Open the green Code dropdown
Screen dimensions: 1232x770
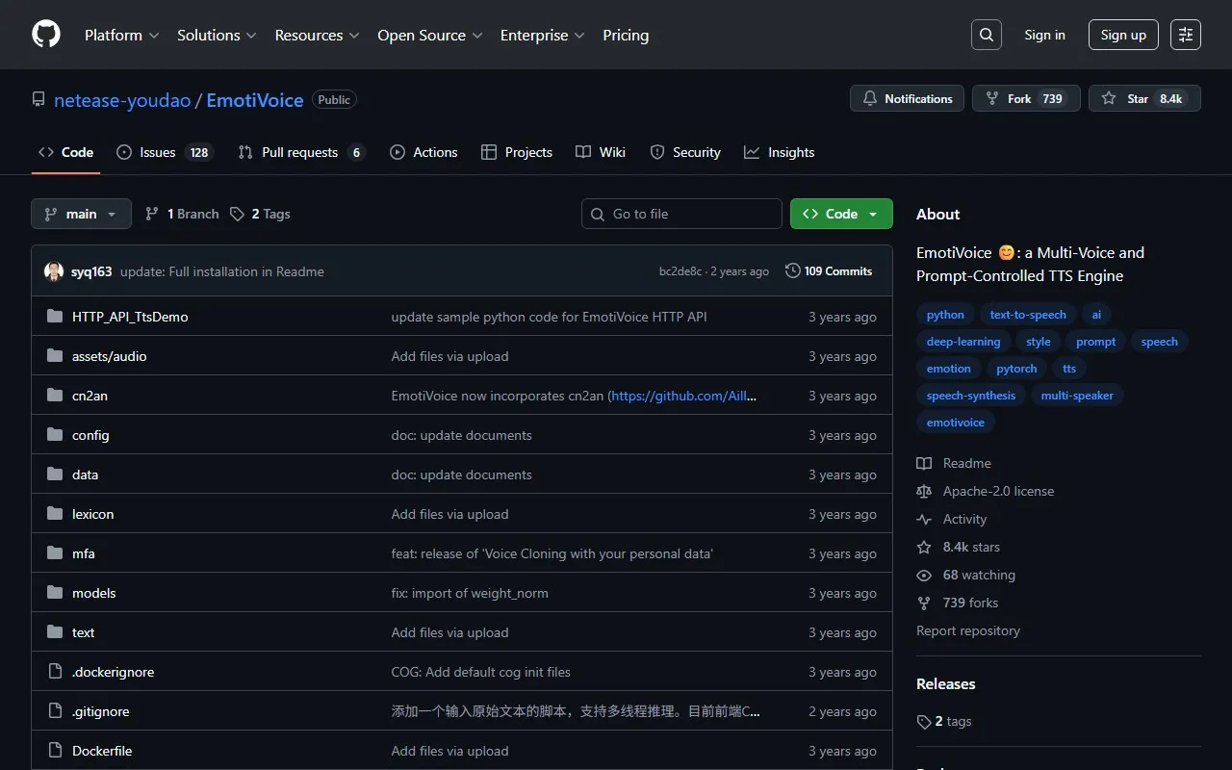(x=841, y=214)
